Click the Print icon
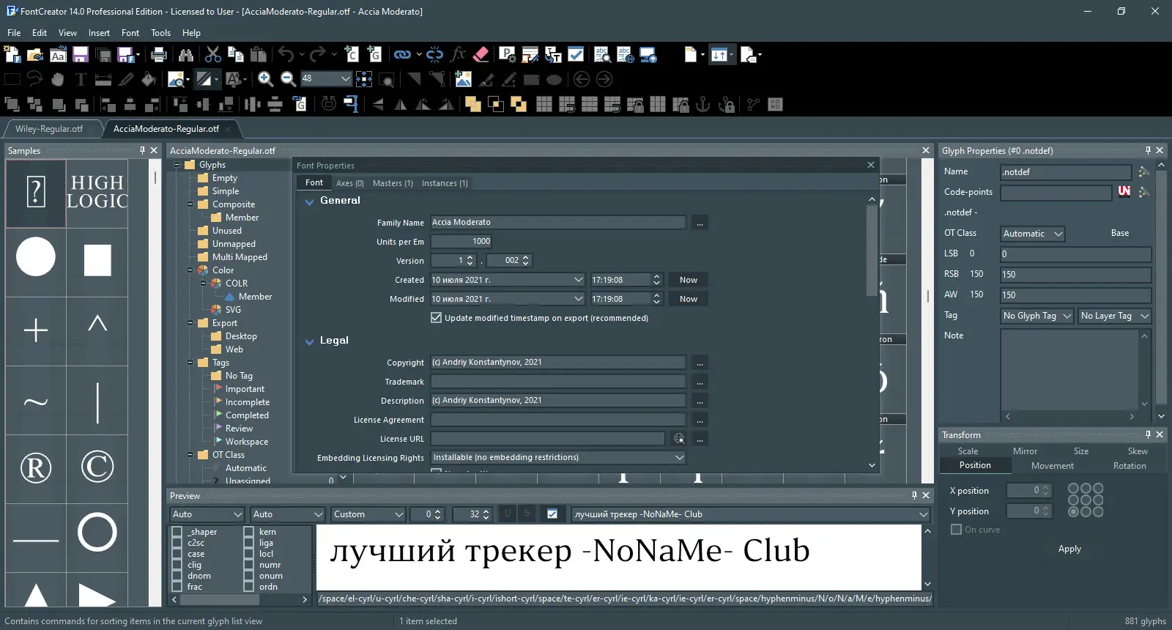 click(159, 54)
